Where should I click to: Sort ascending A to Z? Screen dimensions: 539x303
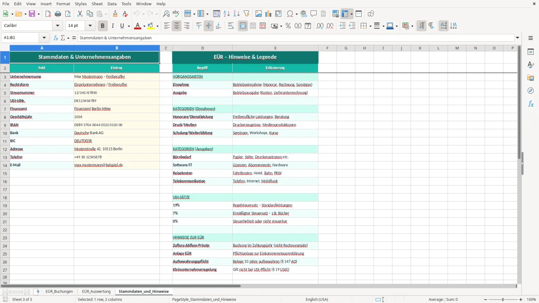[227, 14]
